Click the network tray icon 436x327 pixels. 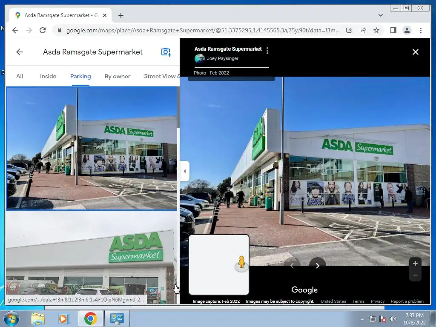pos(372,319)
